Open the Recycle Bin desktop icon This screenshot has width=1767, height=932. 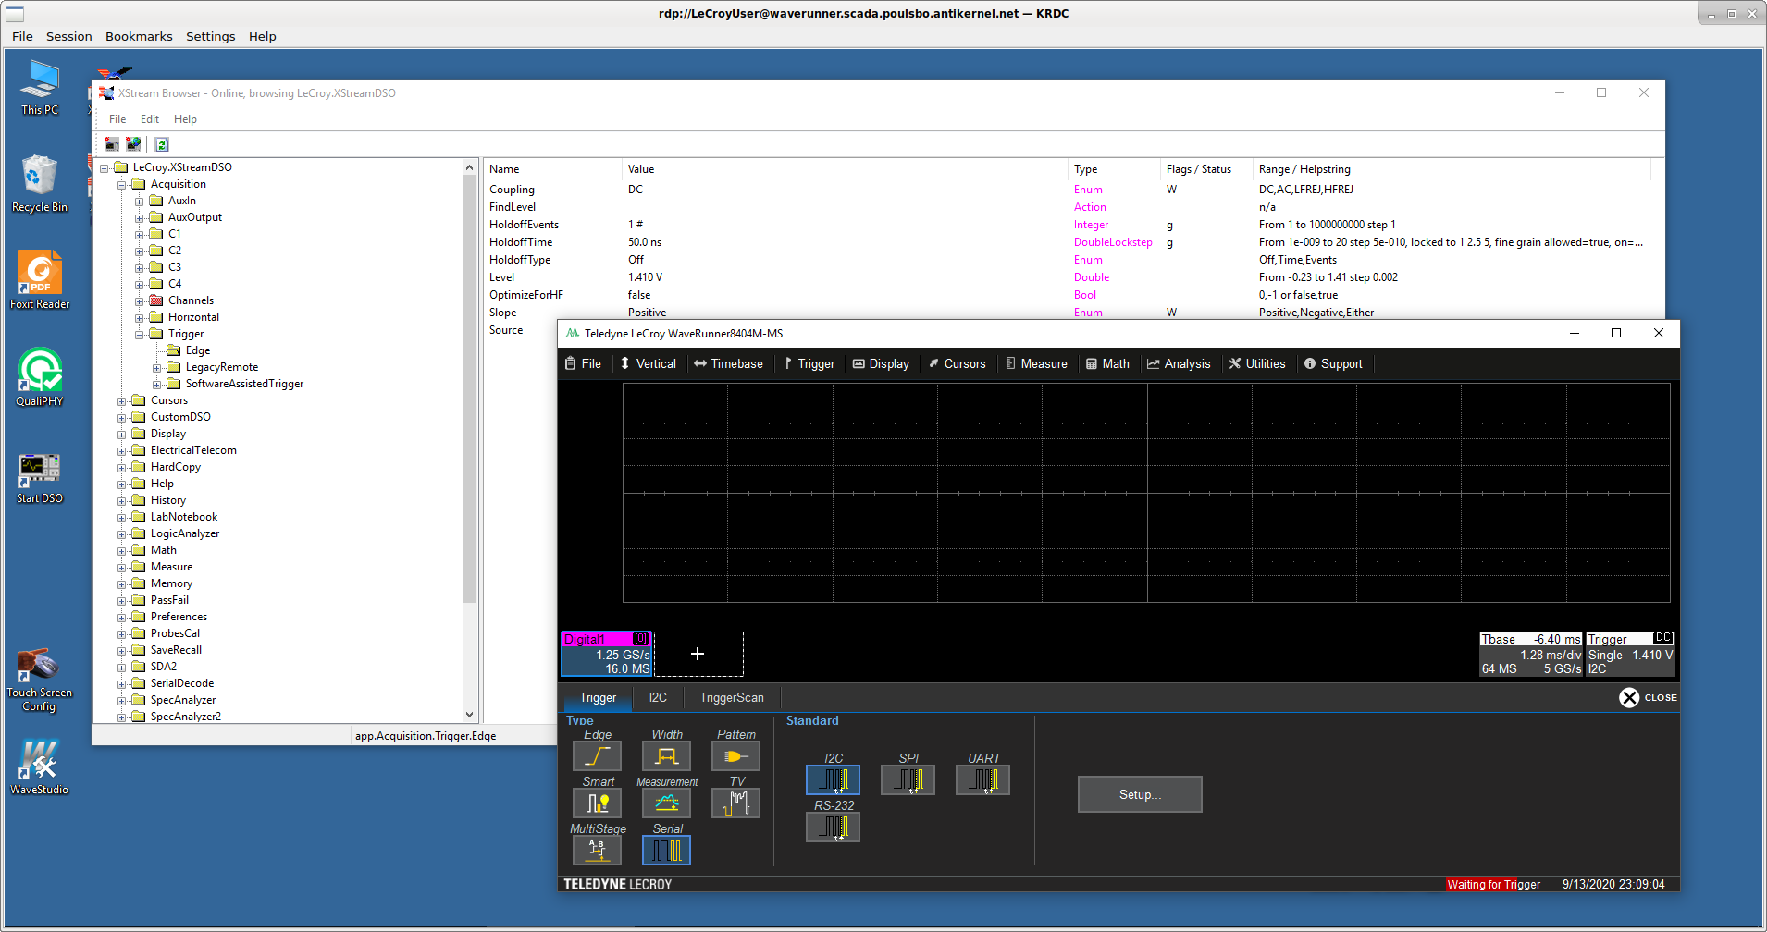click(40, 184)
